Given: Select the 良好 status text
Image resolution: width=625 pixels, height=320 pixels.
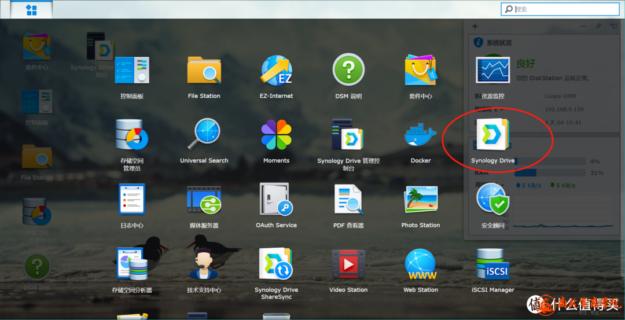Looking at the screenshot, I should coord(525,63).
